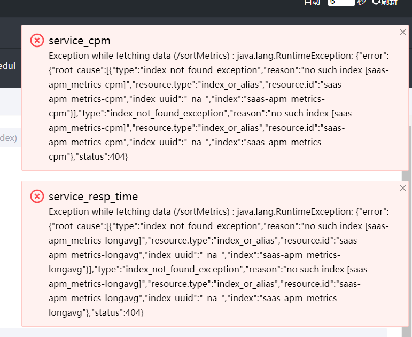
Task: Click the circular refresh arrow icon
Action: 376,2
